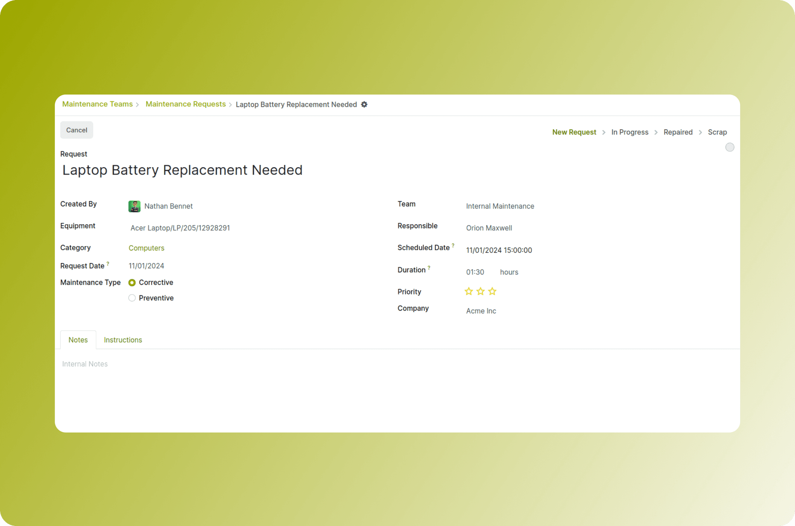Screen dimensions: 795x526
Task: Set priority to three stars
Action: [x=492, y=291]
